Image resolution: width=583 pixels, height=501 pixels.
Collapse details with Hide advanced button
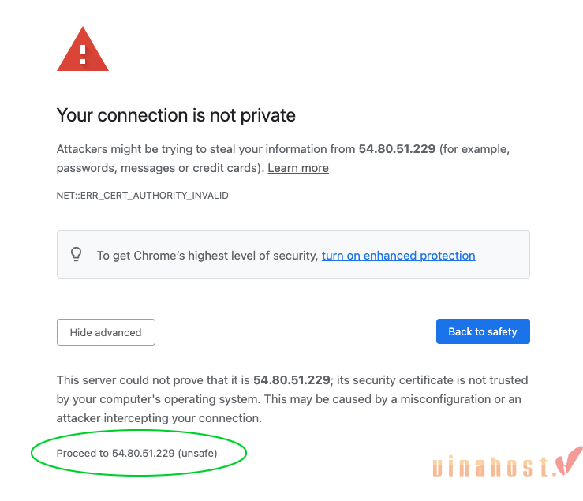click(106, 332)
